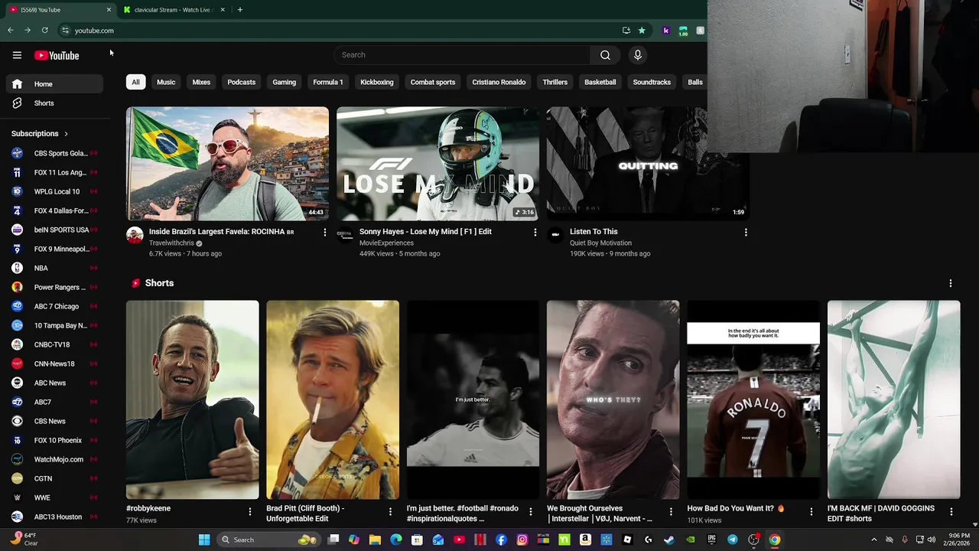The height and width of the screenshot is (551, 979).
Task: Open Steam from the taskbar
Action: (668, 540)
